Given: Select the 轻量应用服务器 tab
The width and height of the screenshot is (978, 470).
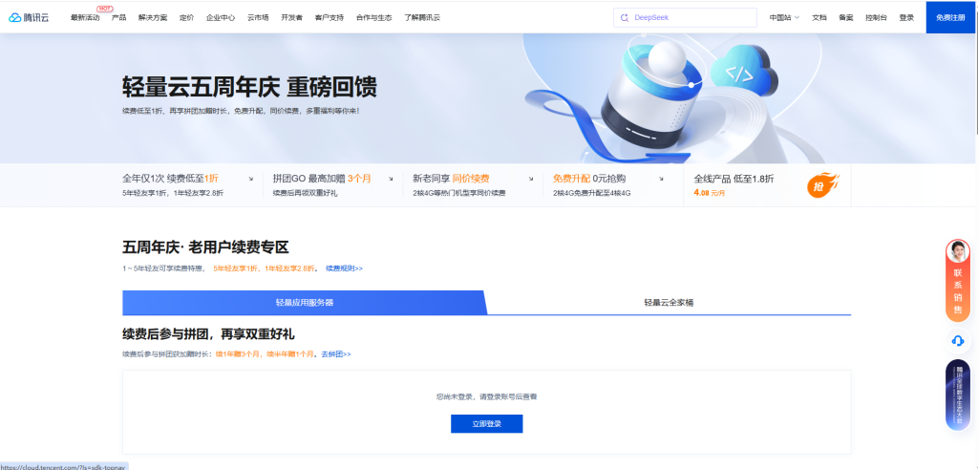Looking at the screenshot, I should (305, 302).
